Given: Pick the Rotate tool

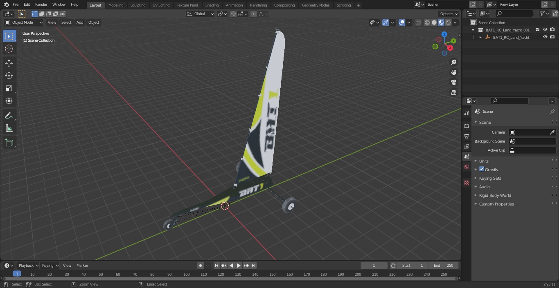Looking at the screenshot, I should tap(9, 76).
